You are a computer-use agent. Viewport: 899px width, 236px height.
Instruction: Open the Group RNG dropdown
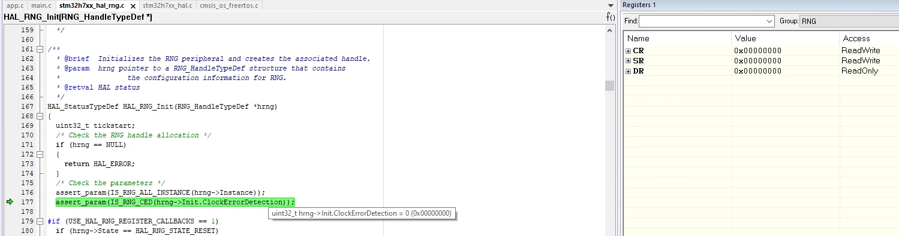[x=849, y=22]
